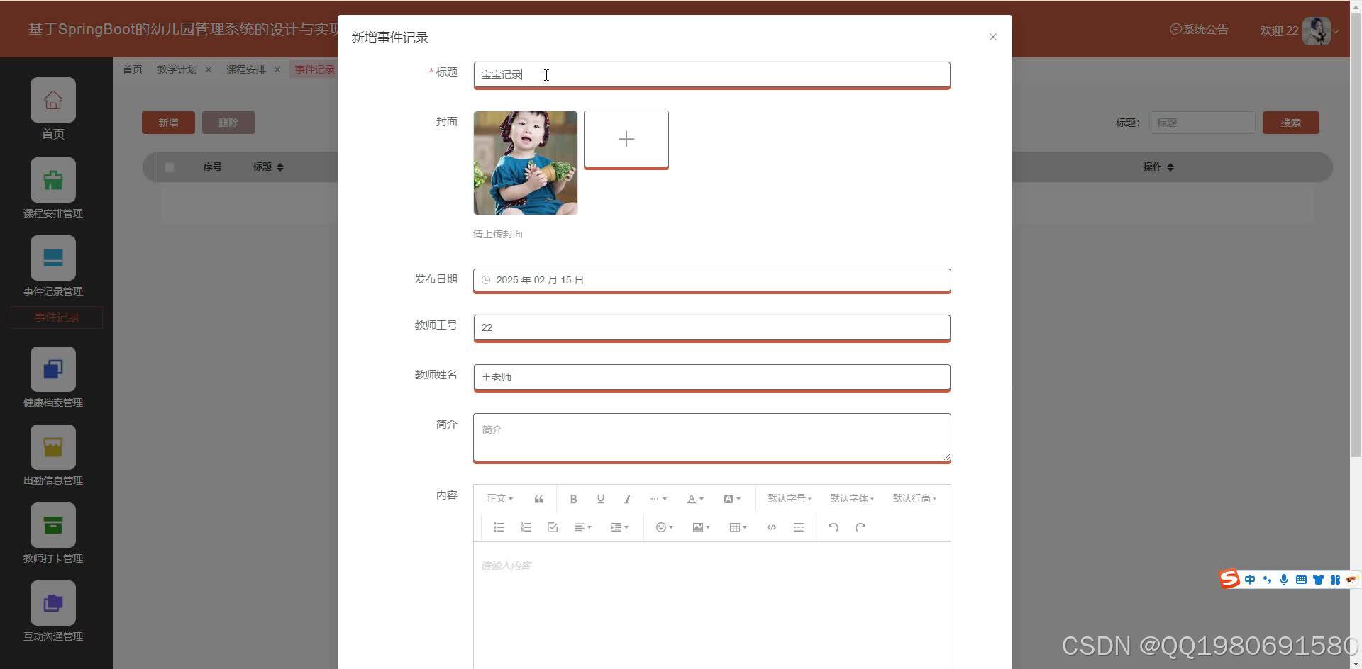Open the 默认字号 font size dropdown
Screen dimensions: 1362x669
[789, 498]
